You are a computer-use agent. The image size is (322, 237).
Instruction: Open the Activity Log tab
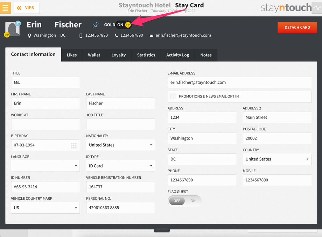pos(178,55)
